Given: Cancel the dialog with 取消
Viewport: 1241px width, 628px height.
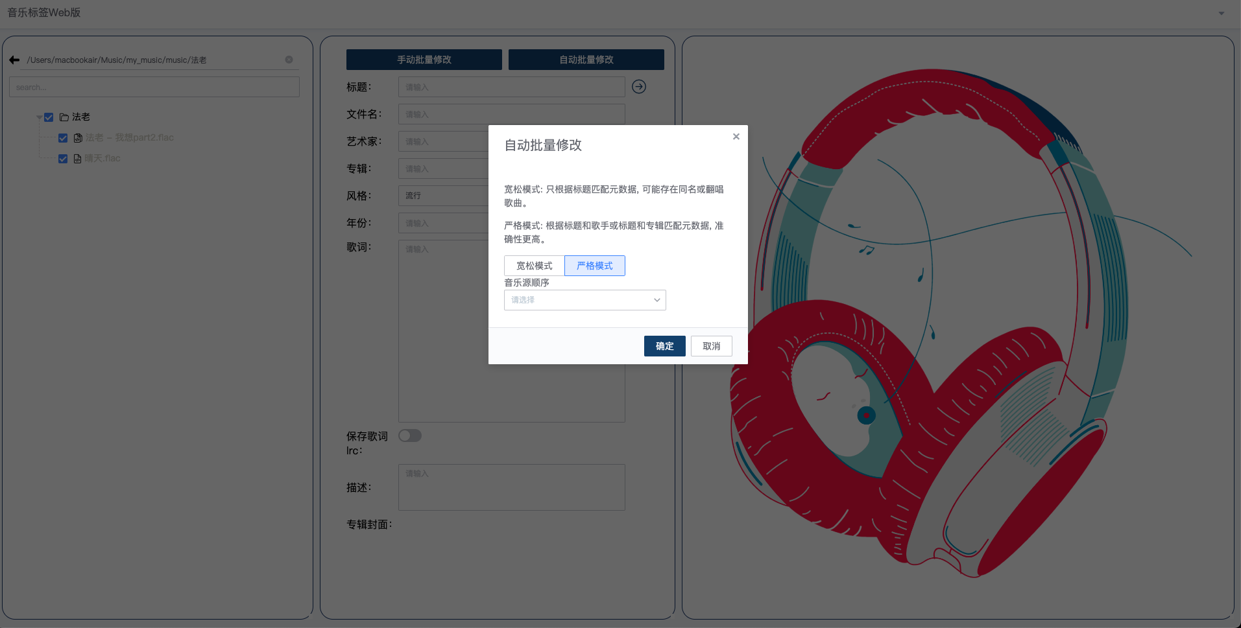Looking at the screenshot, I should 712,346.
